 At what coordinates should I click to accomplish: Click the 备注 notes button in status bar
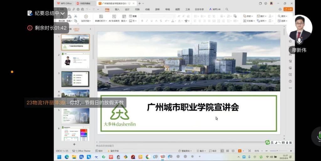coord(201,151)
